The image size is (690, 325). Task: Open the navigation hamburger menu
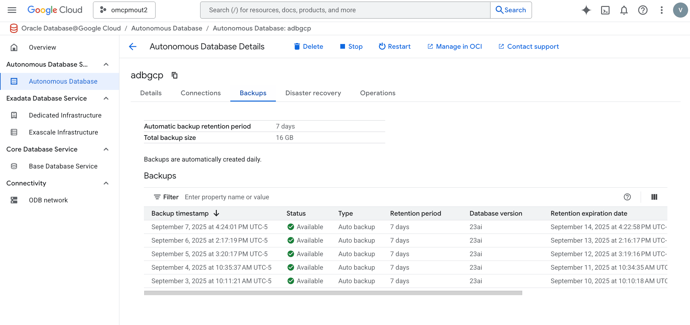(x=12, y=10)
